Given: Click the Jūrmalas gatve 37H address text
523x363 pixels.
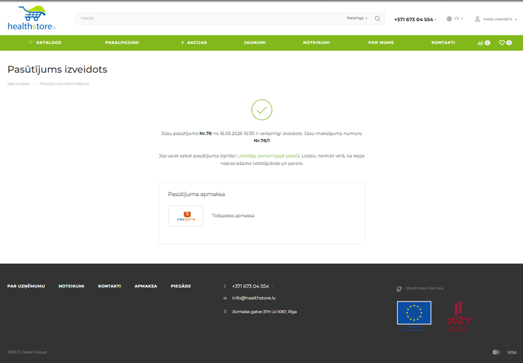Looking at the screenshot, I should pyautogui.click(x=264, y=312).
